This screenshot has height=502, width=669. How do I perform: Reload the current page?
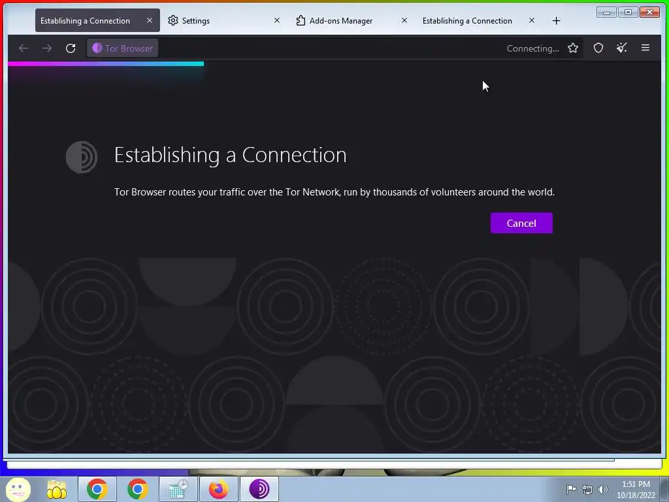(x=71, y=48)
